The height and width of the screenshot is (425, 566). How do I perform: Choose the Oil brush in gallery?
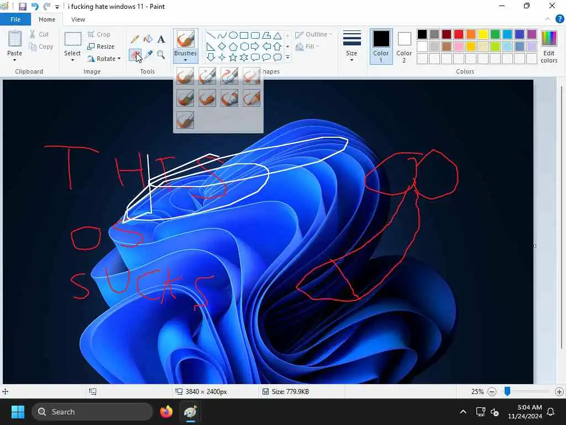[185, 99]
